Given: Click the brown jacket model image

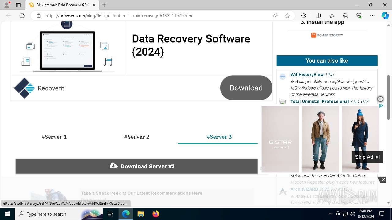Looking at the screenshot, I should click(320, 139).
